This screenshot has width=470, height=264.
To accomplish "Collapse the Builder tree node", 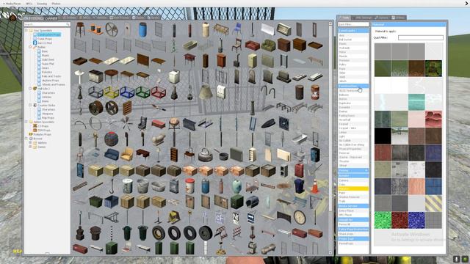I will point(30,47).
